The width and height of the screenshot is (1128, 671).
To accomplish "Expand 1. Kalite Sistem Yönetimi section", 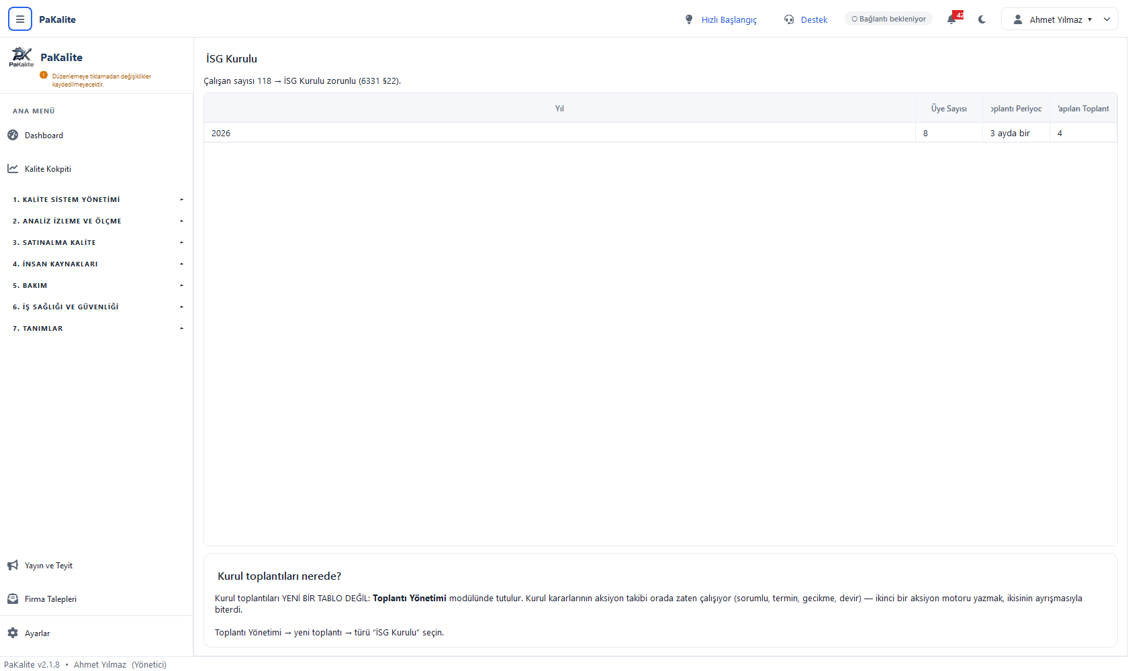I will coord(97,199).
